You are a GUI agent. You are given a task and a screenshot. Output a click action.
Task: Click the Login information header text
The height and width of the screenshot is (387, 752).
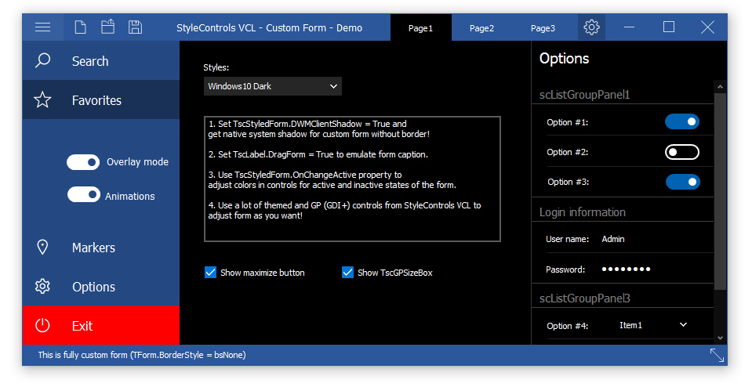[x=582, y=212]
